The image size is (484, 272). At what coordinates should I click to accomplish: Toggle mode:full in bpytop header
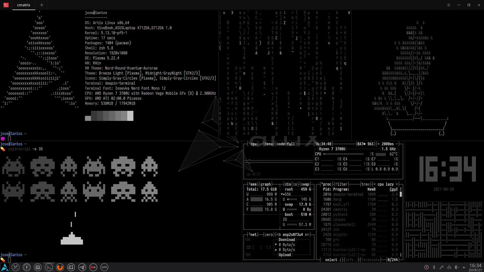click(x=286, y=144)
